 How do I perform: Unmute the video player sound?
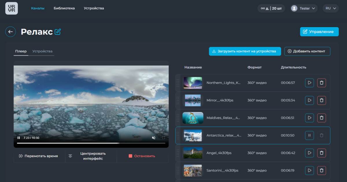[x=154, y=138]
